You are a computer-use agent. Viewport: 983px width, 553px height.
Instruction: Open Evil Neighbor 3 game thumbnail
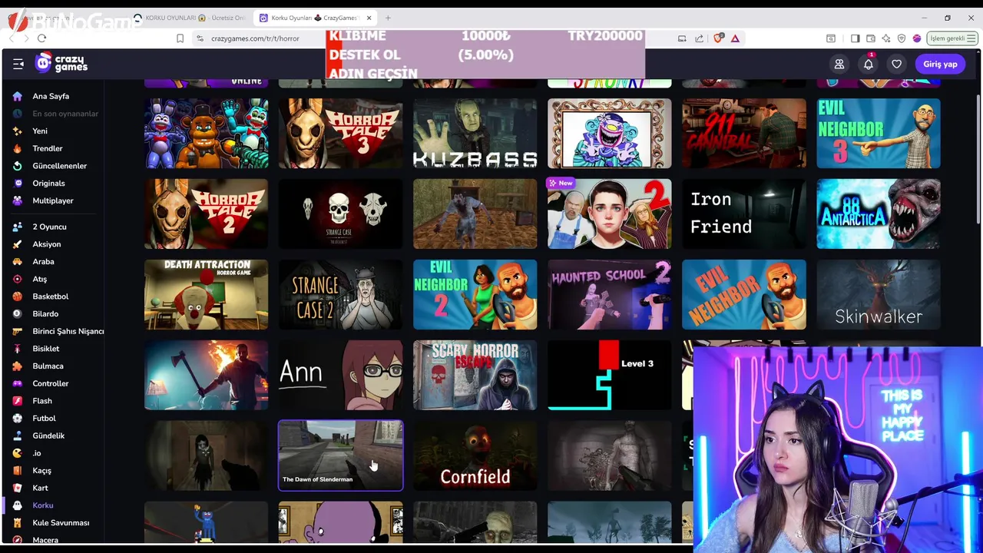click(x=878, y=133)
